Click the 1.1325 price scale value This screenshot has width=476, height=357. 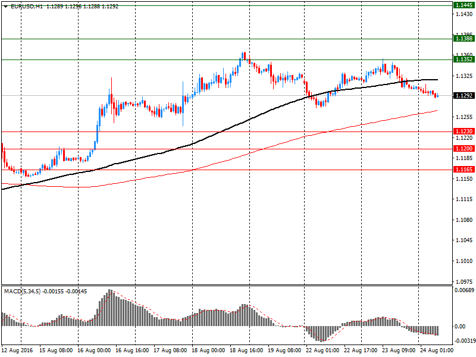[464, 76]
